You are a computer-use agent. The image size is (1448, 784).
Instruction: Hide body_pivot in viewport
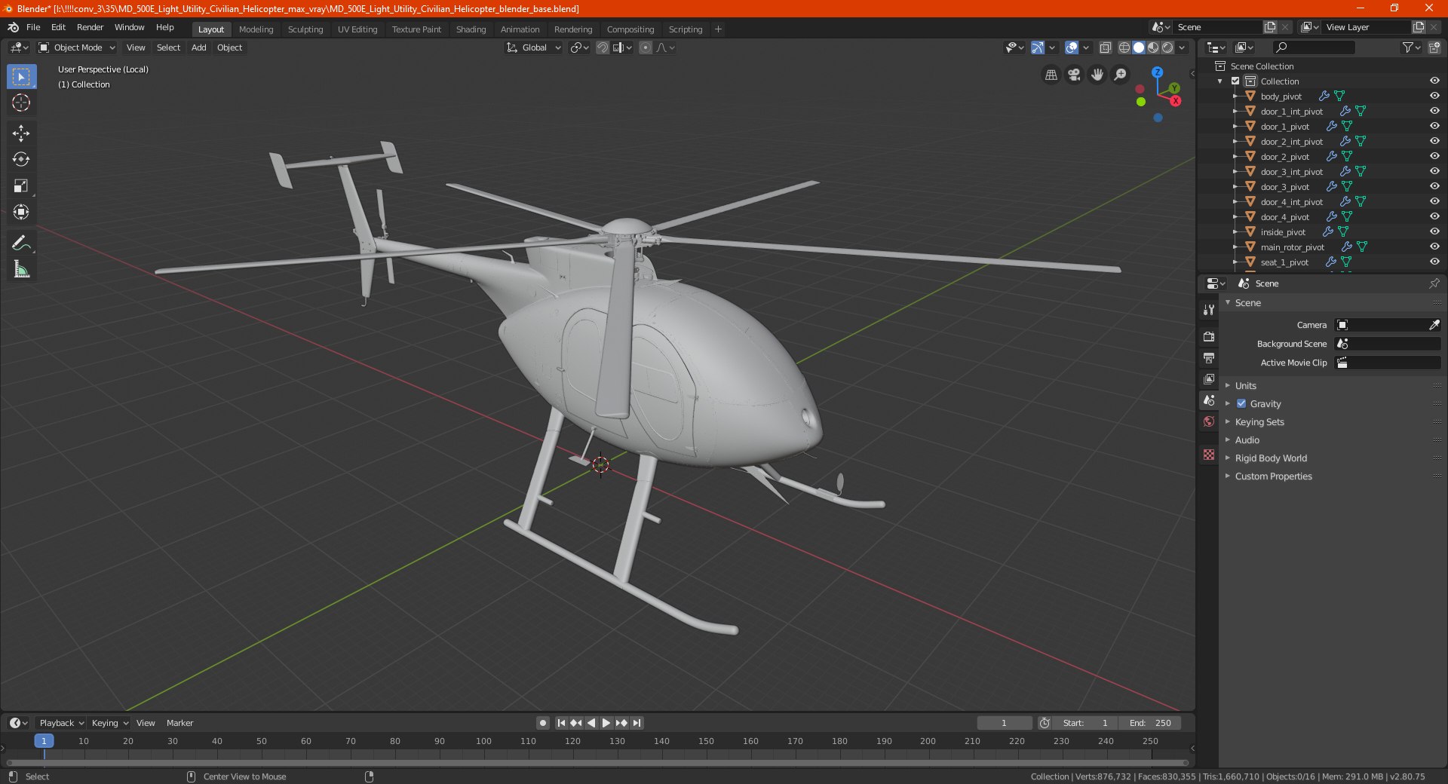1434,96
